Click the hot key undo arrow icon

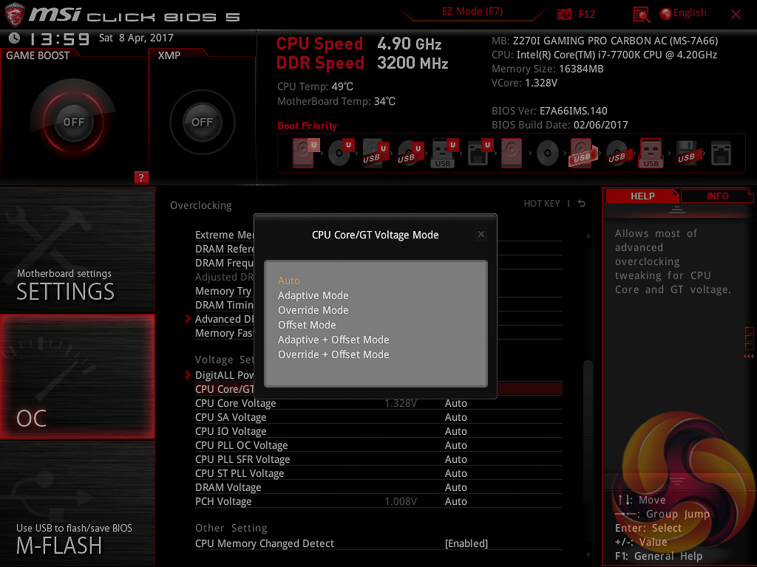581,204
